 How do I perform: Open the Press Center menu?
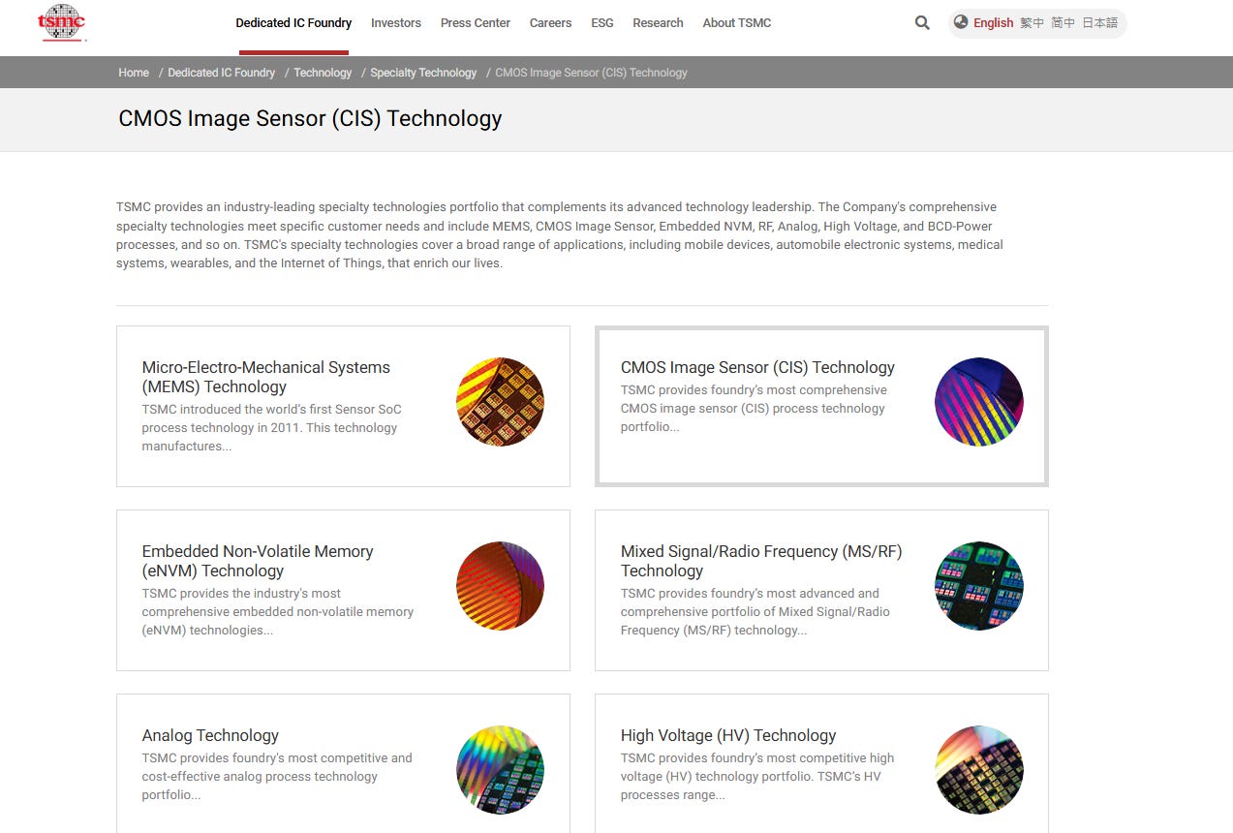tap(475, 22)
